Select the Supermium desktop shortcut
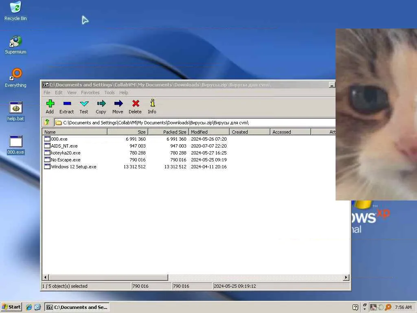 pyautogui.click(x=15, y=45)
